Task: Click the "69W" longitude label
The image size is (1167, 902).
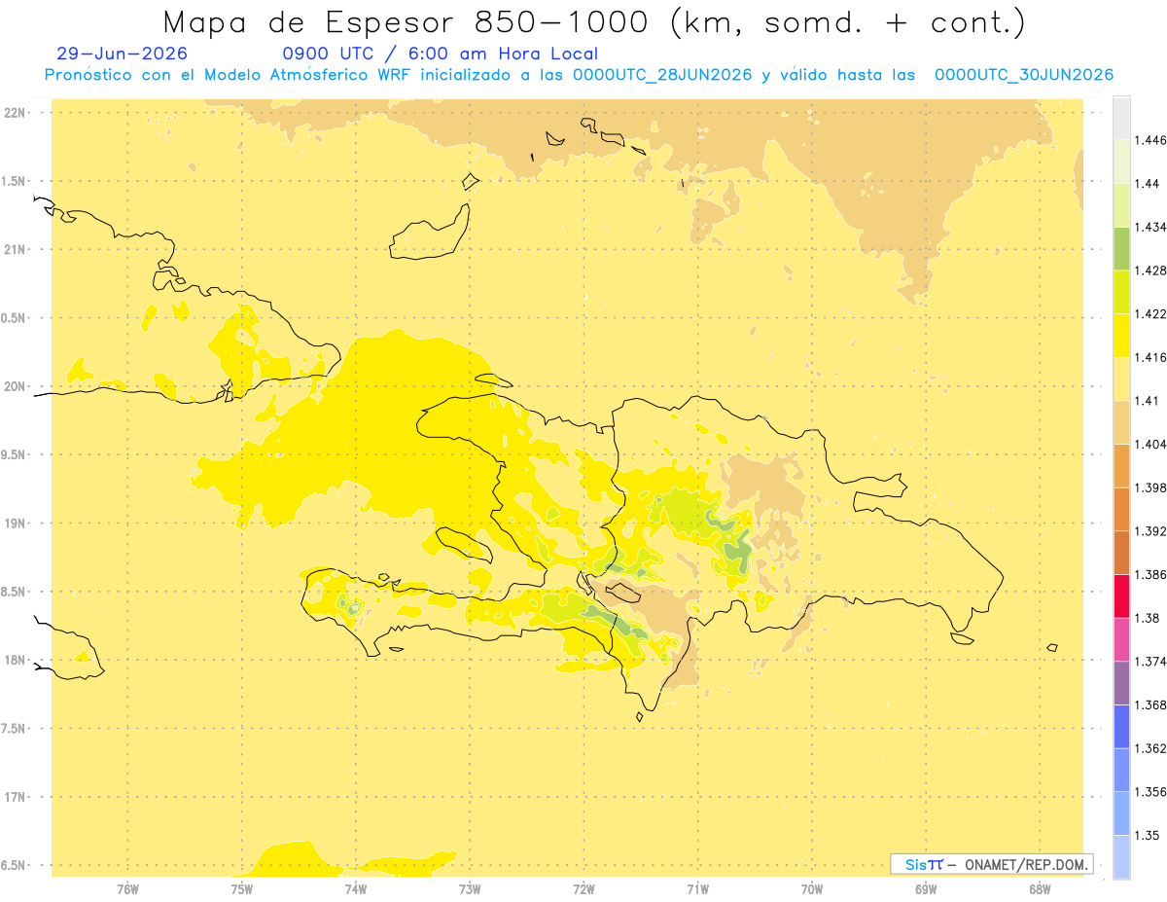Action: pos(926,888)
